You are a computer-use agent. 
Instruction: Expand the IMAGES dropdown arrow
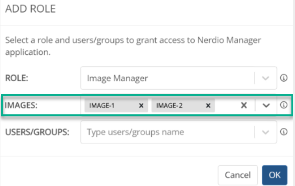266,105
